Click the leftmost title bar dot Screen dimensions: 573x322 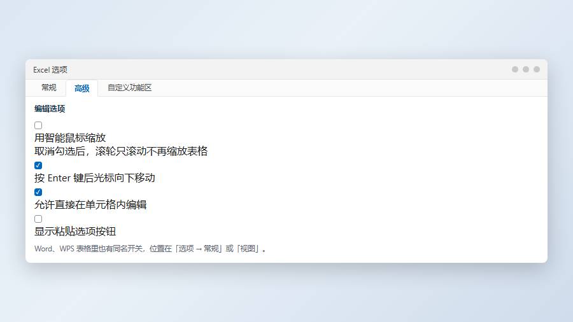tap(515, 69)
